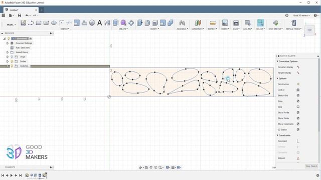The height and width of the screenshot is (180, 321).
Task: Toggle the Snap checkbox
Action: (x=298, y=101)
